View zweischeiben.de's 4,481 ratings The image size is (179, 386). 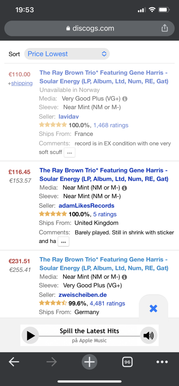107,303
